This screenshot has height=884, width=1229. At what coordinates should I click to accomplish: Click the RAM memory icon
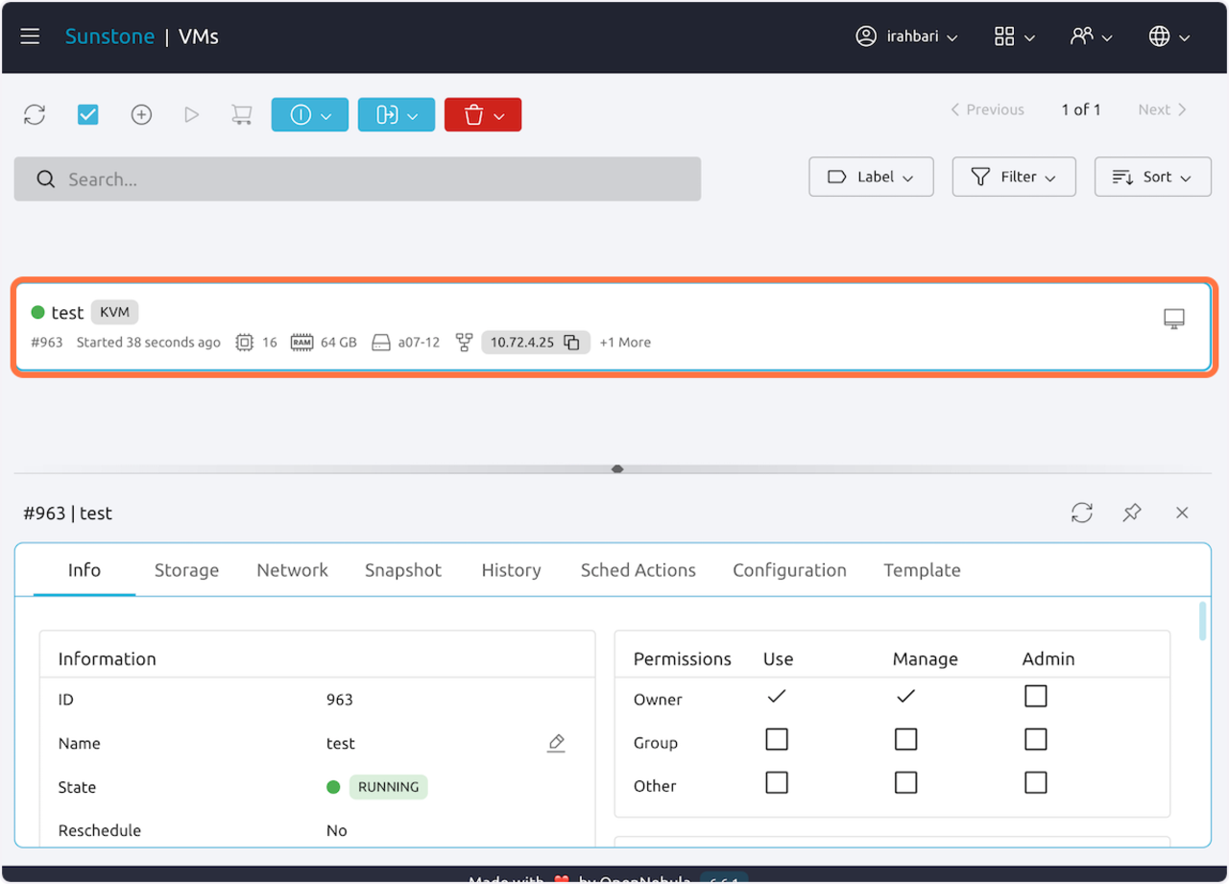tap(301, 343)
